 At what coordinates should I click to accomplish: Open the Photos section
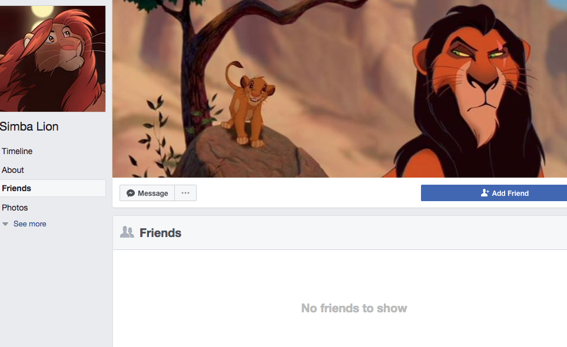[x=15, y=208]
